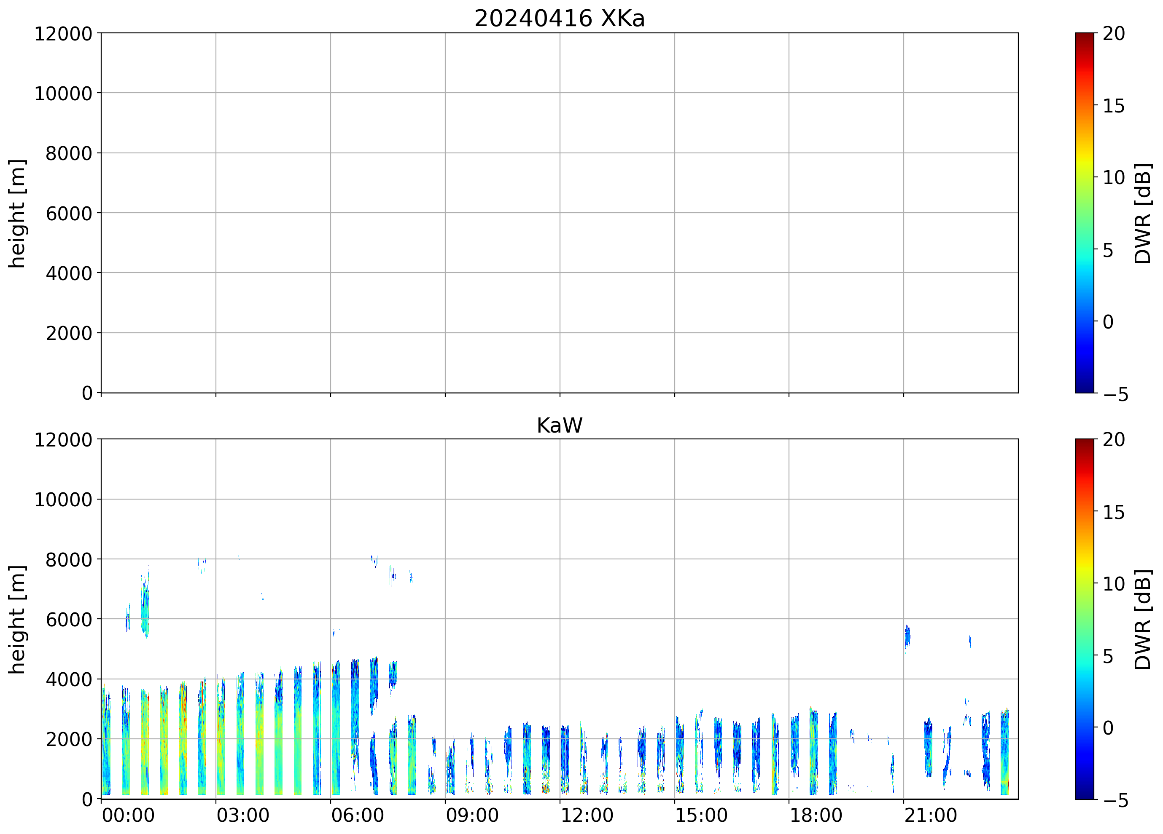Click the '15:00' time axis label

(x=701, y=815)
